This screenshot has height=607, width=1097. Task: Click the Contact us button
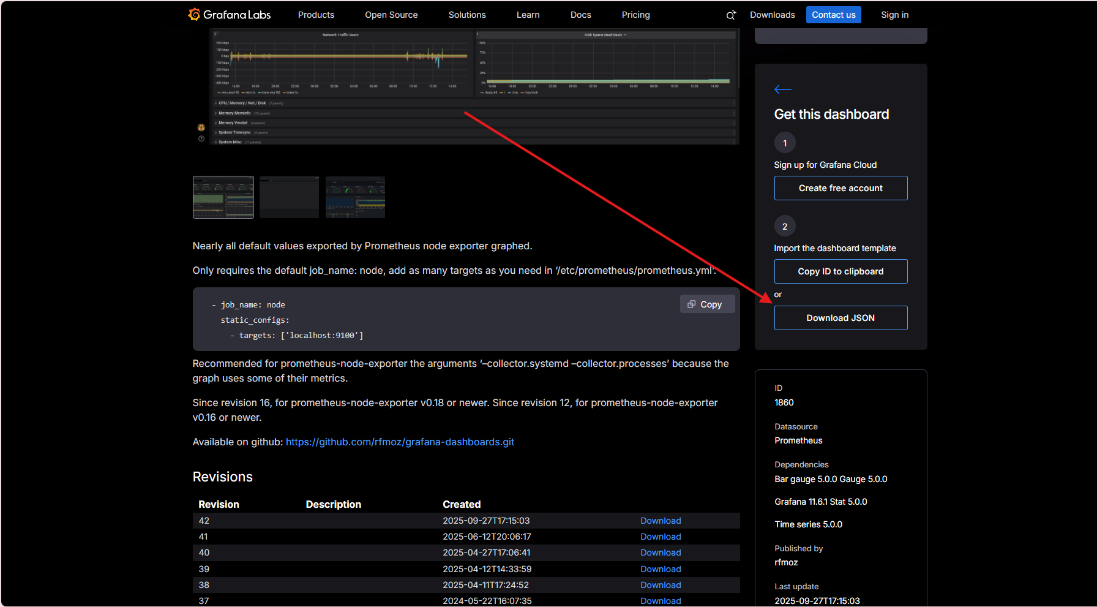tap(834, 15)
